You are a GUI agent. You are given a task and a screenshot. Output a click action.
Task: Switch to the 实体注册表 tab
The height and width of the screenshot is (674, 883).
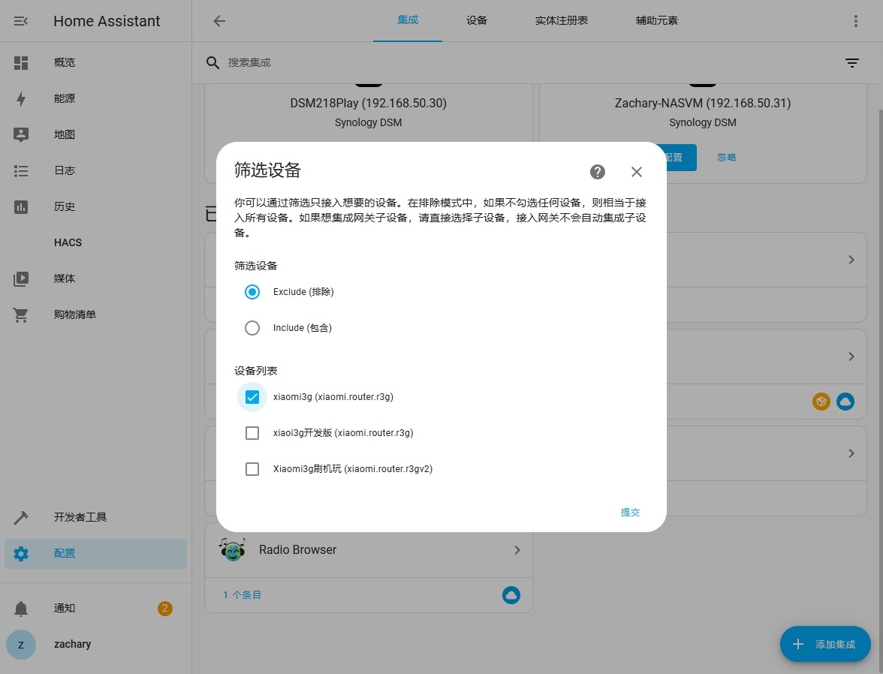tap(561, 20)
